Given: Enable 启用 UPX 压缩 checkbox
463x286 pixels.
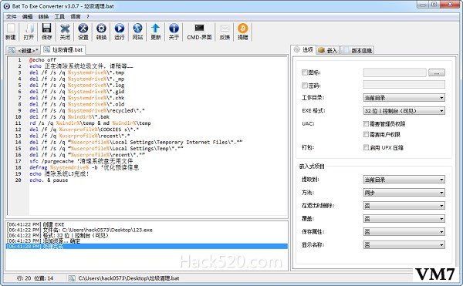Looking at the screenshot, I should [366, 147].
